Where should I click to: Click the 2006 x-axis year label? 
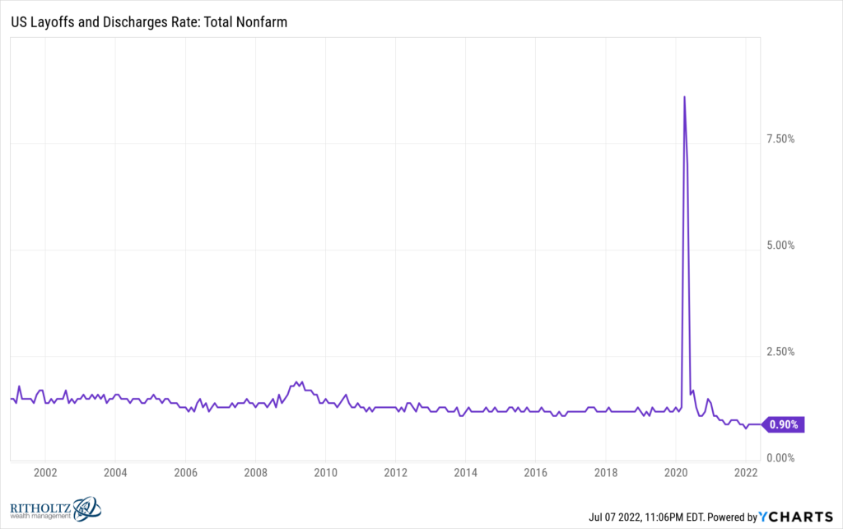pyautogui.click(x=185, y=472)
